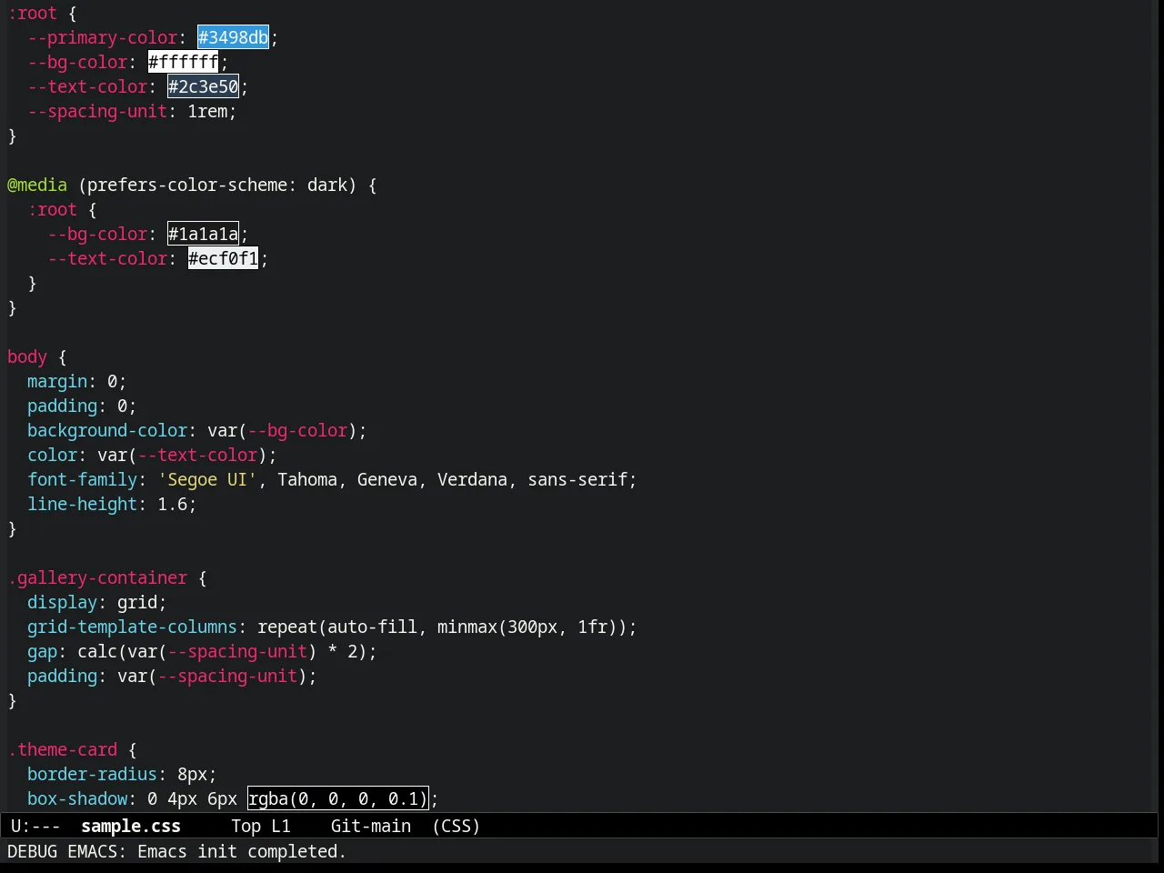Click the grid-template-columns property
The height and width of the screenshot is (873, 1164).
click(x=132, y=627)
